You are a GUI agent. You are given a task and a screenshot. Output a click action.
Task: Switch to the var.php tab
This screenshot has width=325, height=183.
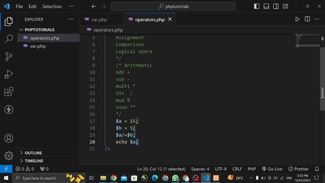pos(102,19)
